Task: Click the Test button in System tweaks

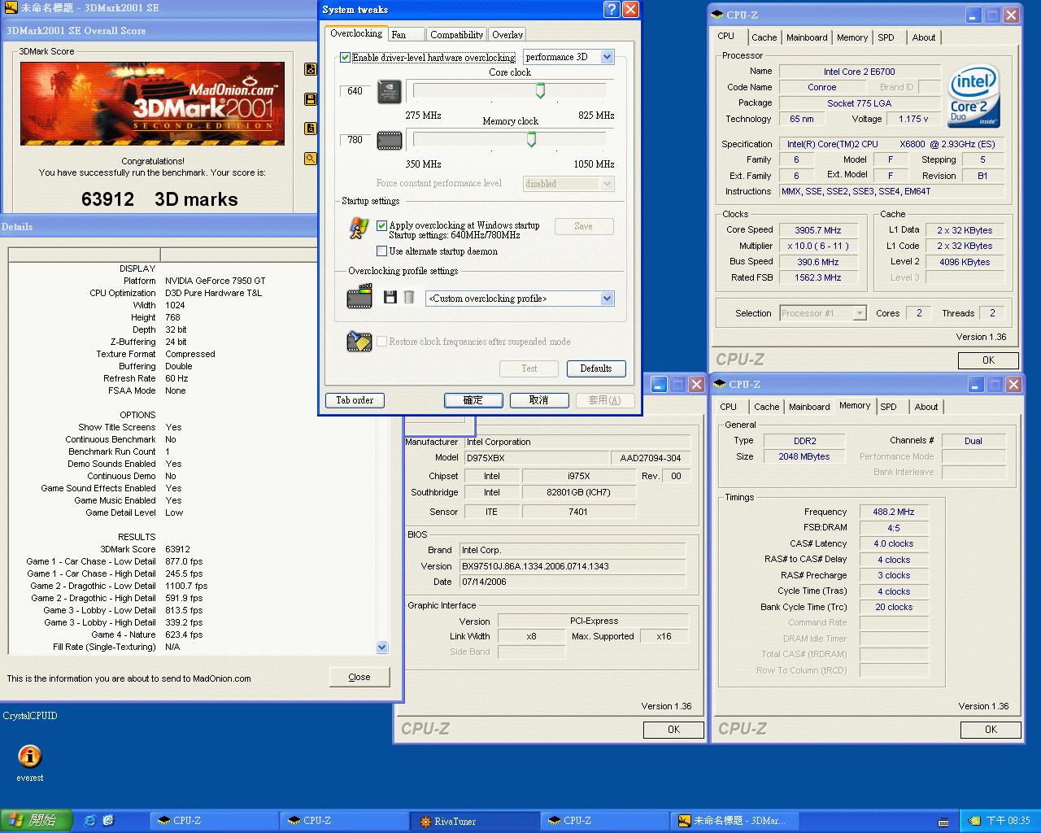Action: 529,369
